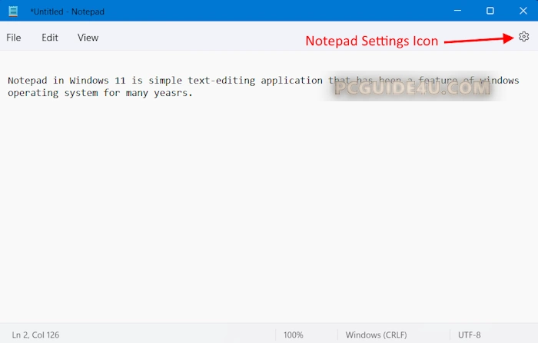Place cursor in the word "text-editing"
Viewport: 538px width, 343px height.
[x=221, y=81]
